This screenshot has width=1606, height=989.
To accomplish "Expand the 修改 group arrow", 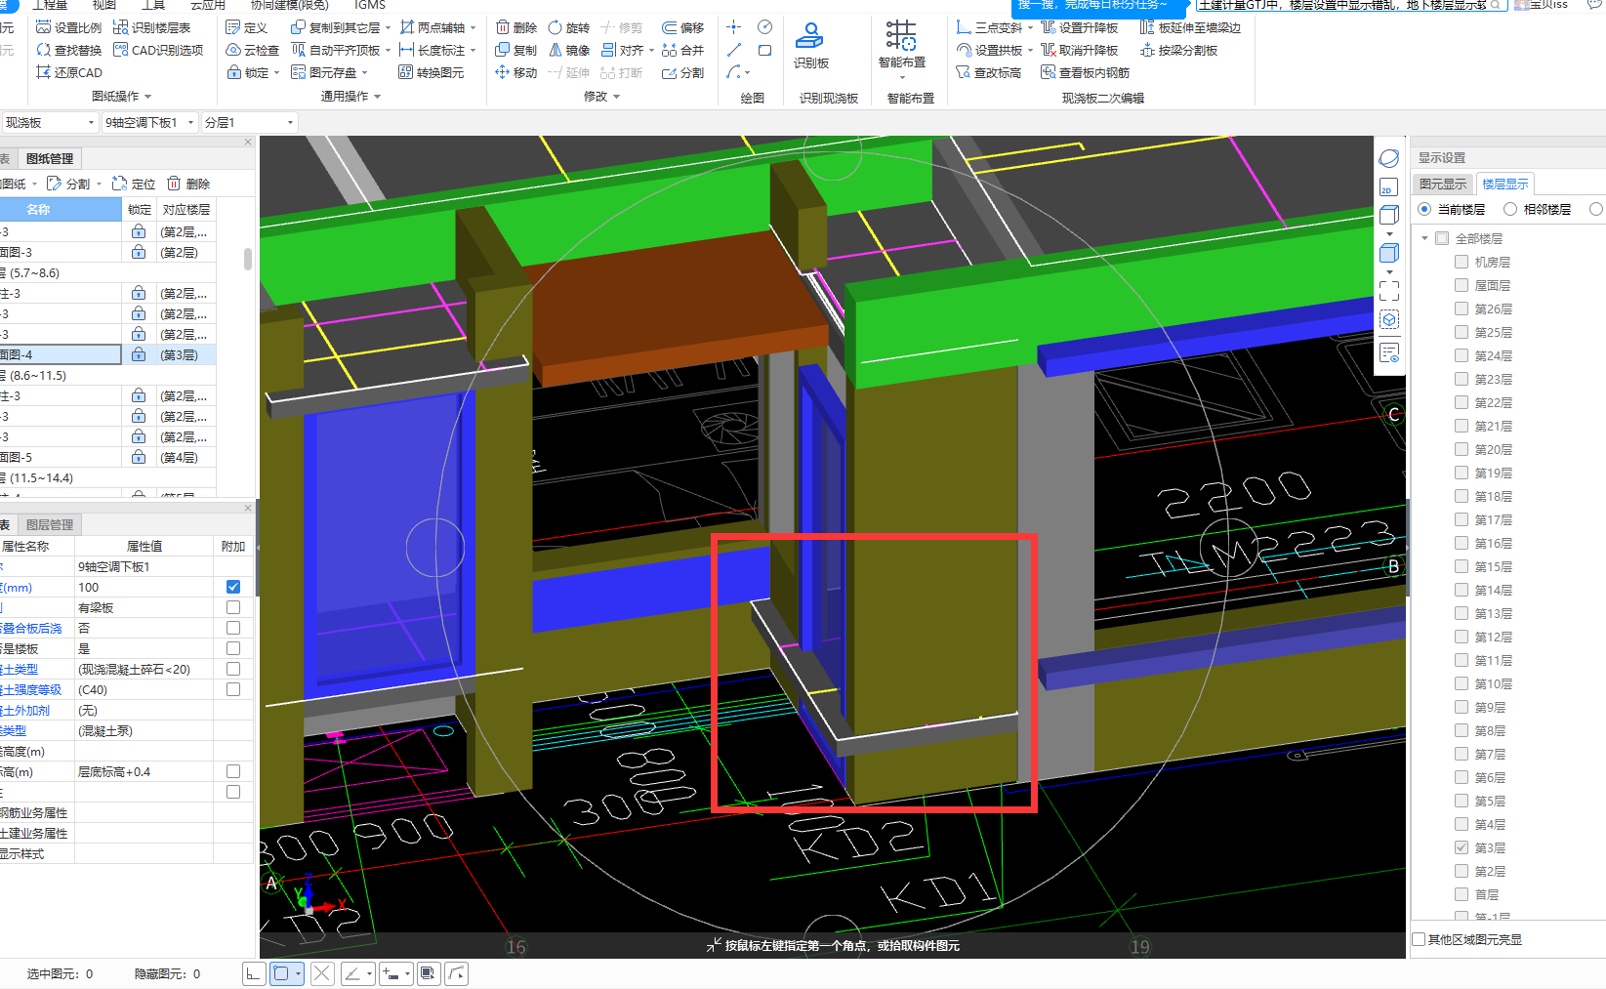I will 617,96.
